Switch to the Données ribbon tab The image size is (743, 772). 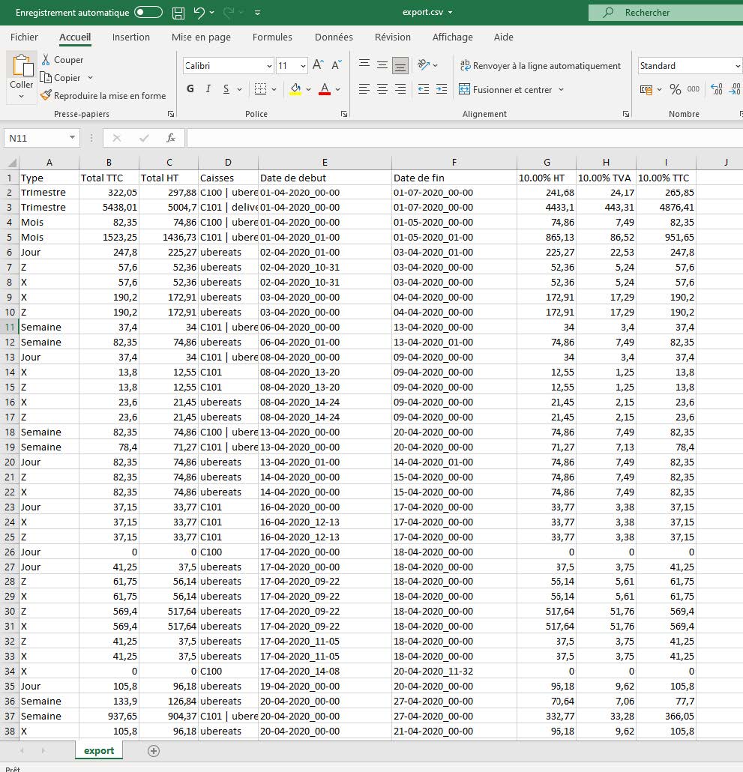pyautogui.click(x=334, y=37)
